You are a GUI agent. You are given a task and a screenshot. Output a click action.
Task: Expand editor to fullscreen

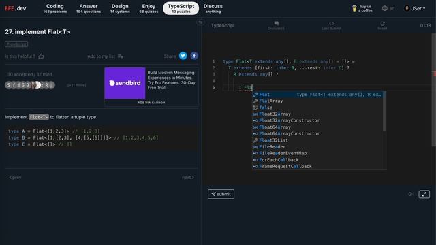(424, 194)
